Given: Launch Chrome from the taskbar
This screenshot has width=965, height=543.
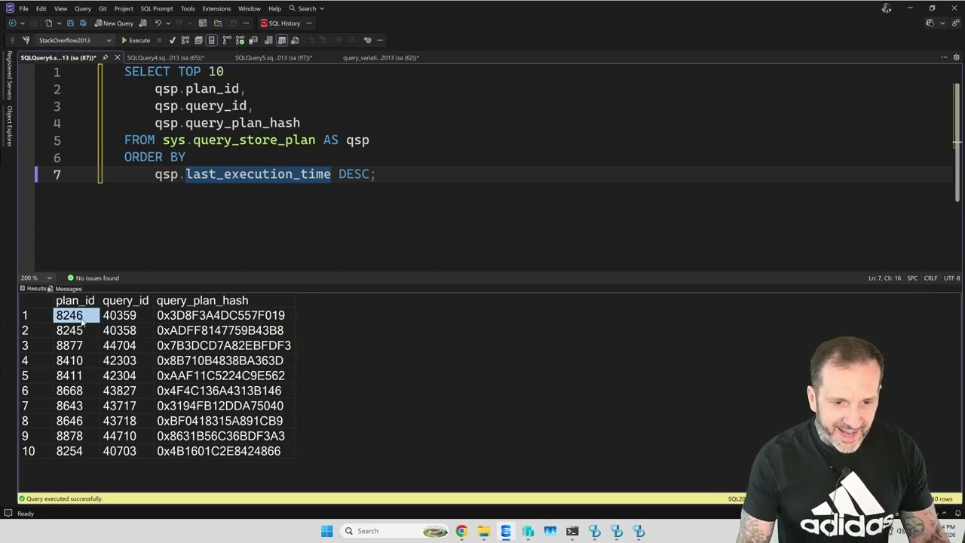Looking at the screenshot, I should tap(461, 531).
